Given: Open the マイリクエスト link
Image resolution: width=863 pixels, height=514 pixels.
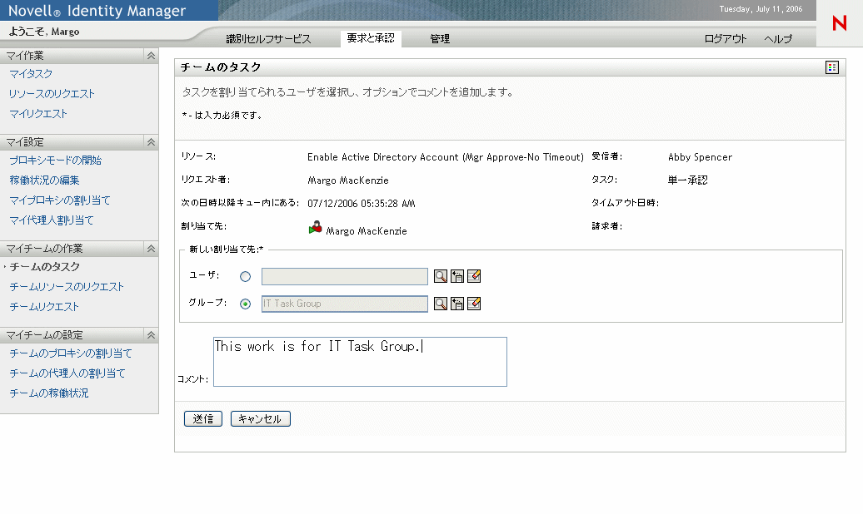Looking at the screenshot, I should (x=38, y=114).
